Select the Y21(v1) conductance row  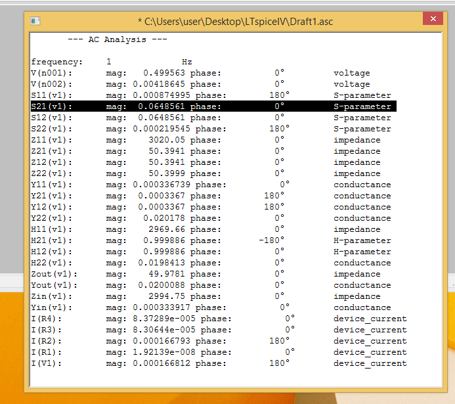click(211, 196)
